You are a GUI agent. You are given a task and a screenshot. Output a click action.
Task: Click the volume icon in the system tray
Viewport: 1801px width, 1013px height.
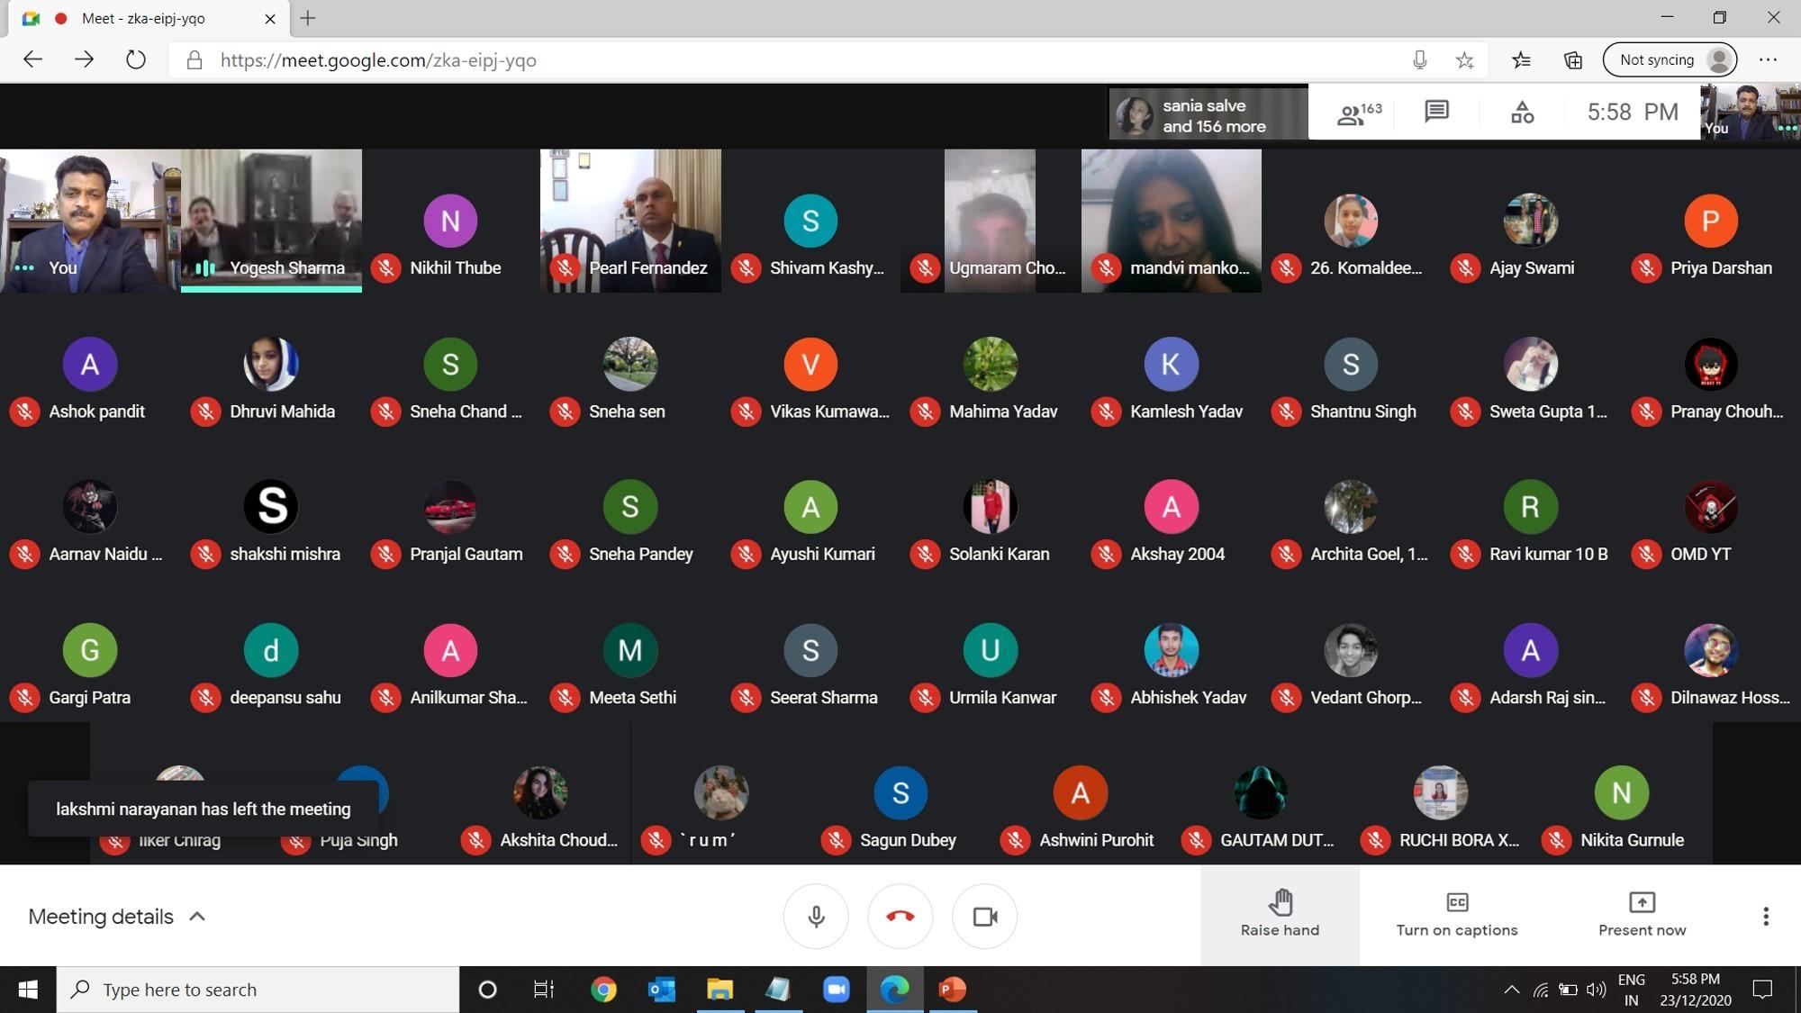point(1596,990)
